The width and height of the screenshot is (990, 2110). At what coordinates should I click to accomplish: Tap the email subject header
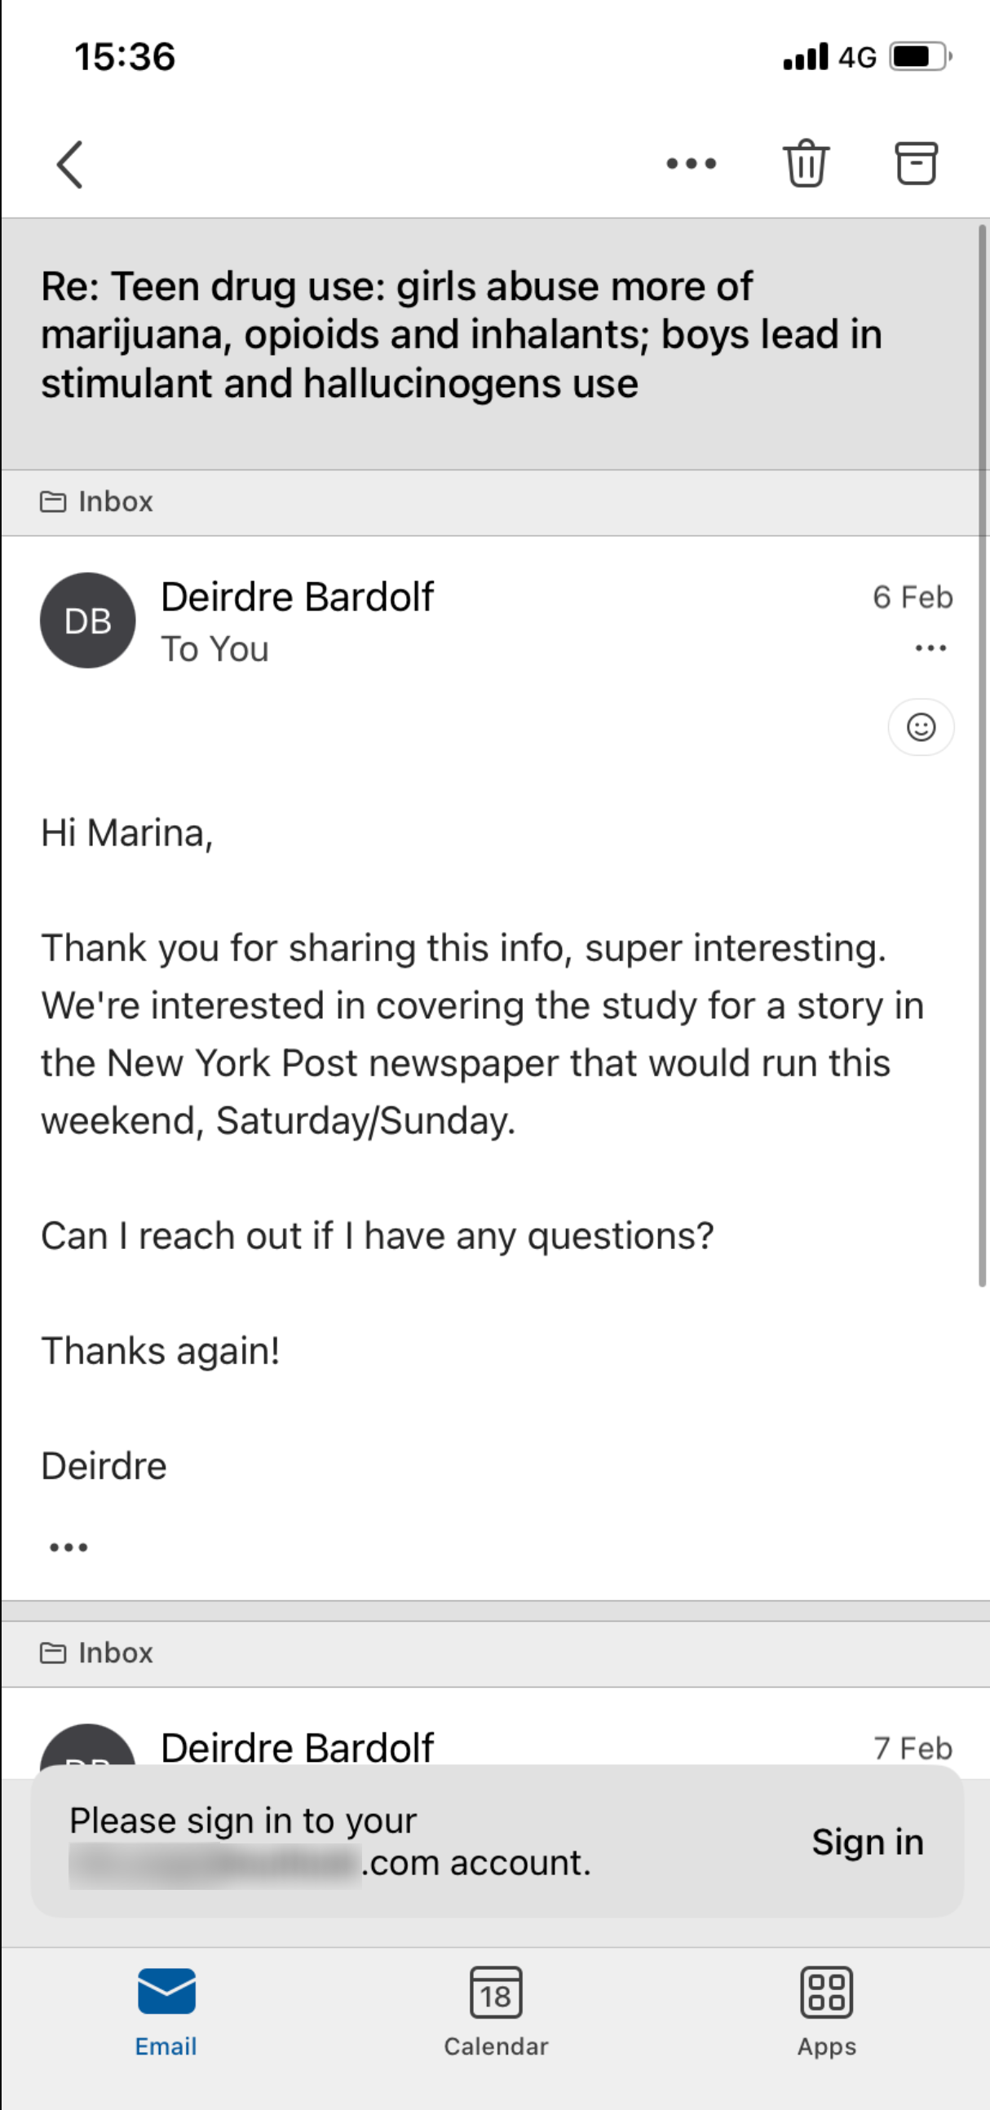463,335
